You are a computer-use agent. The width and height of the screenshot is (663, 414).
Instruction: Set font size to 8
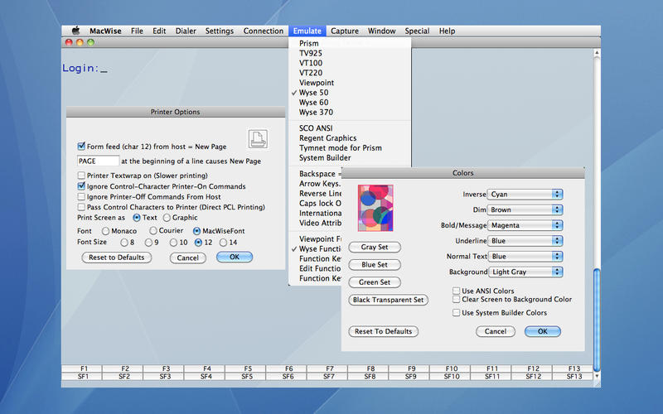click(x=123, y=243)
